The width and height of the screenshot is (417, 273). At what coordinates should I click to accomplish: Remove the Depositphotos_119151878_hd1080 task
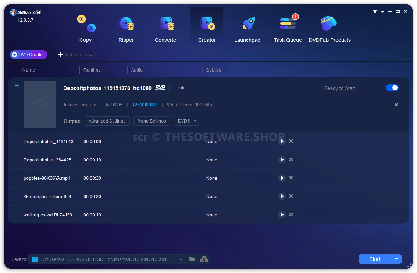click(x=396, y=105)
